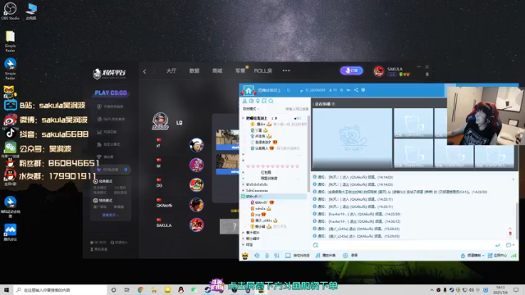This screenshot has height=295, width=525.
Task: Open the 数据 tab in game client
Action: click(194, 71)
